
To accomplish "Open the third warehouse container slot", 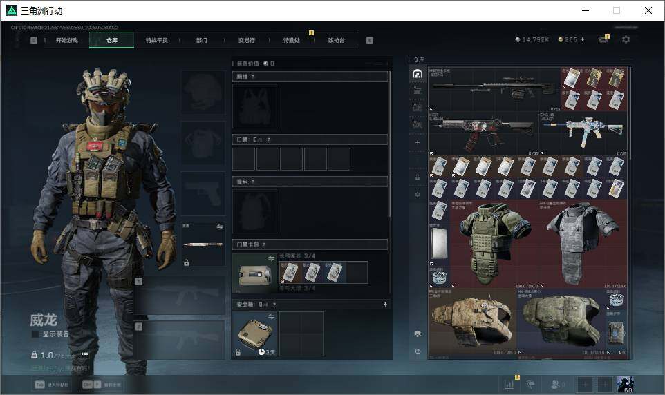I will (418, 108).
